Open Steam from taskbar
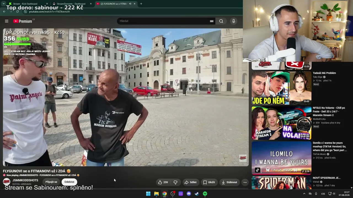The width and height of the screenshot is (353, 198). coord(197,194)
